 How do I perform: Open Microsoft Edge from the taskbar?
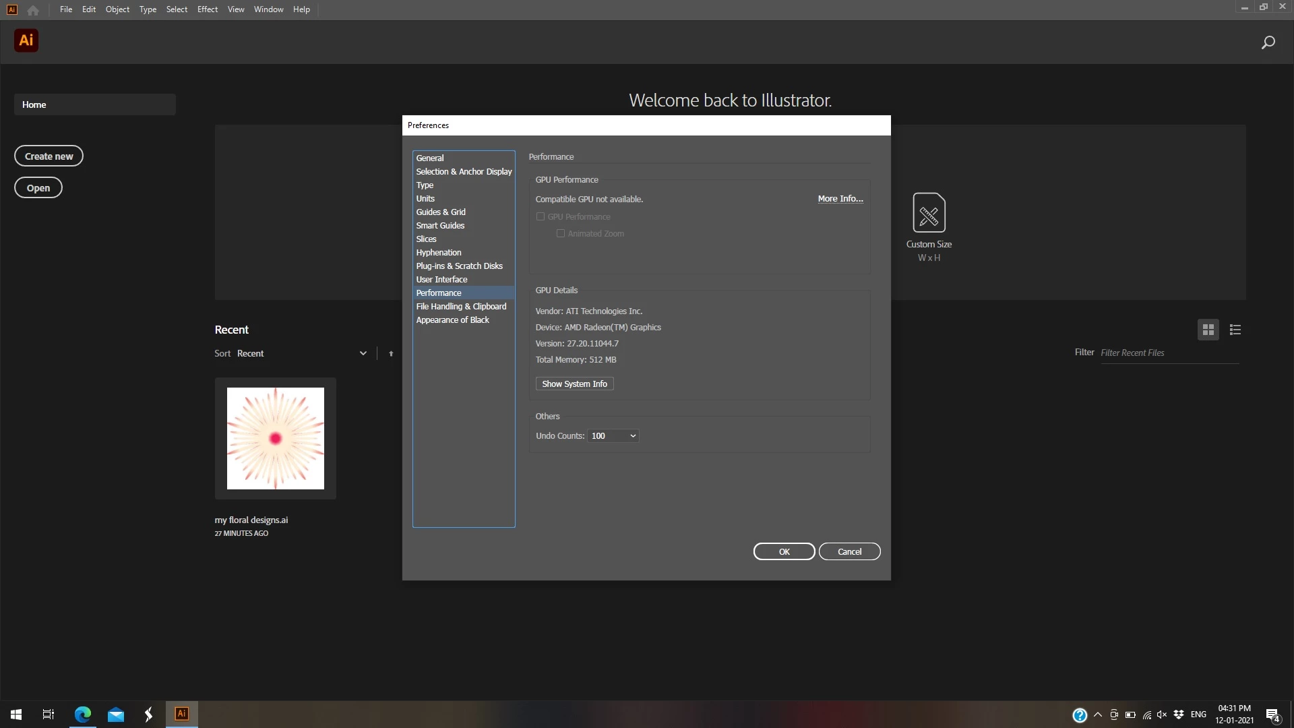(83, 715)
